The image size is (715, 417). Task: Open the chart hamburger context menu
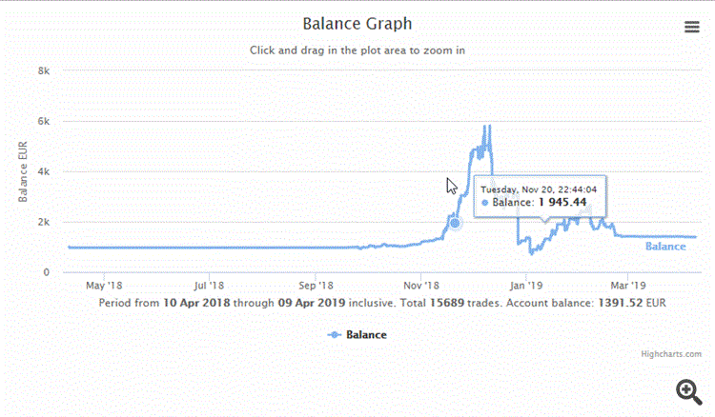(x=692, y=27)
